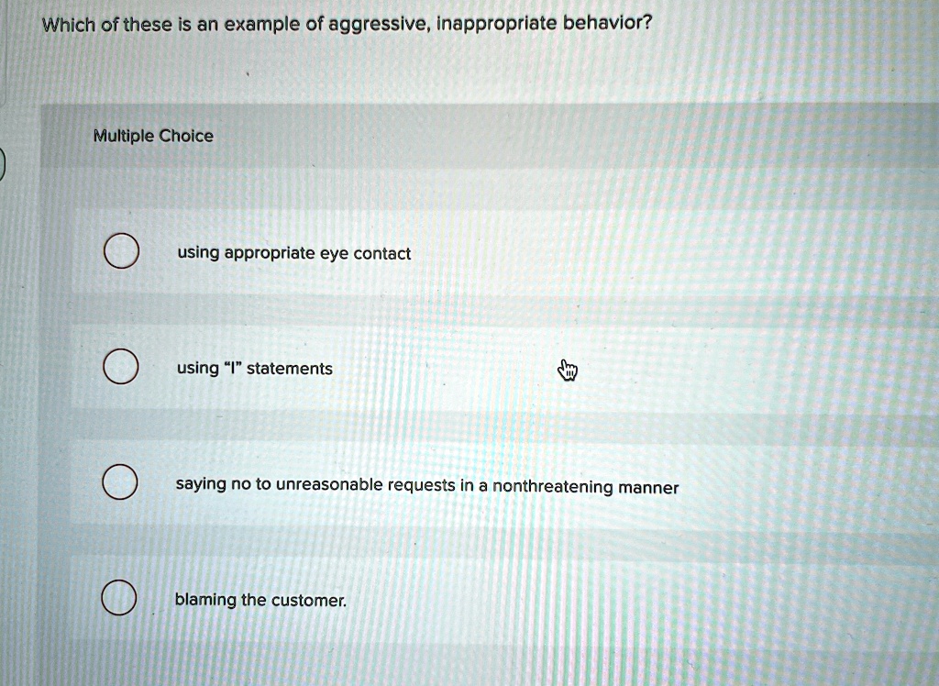Click the question text about aggressive behavior

[x=347, y=22]
